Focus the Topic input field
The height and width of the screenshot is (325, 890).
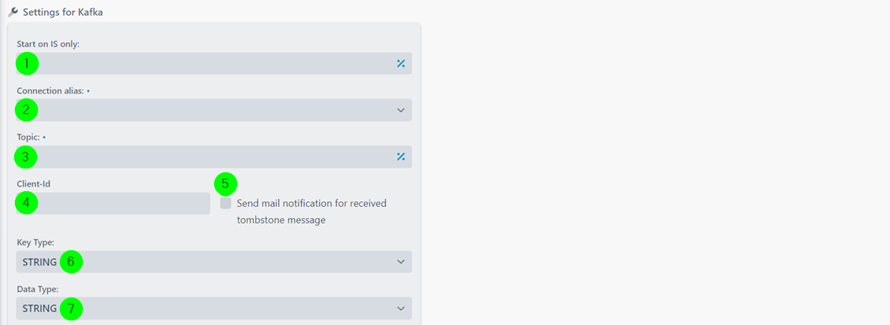coord(214,157)
